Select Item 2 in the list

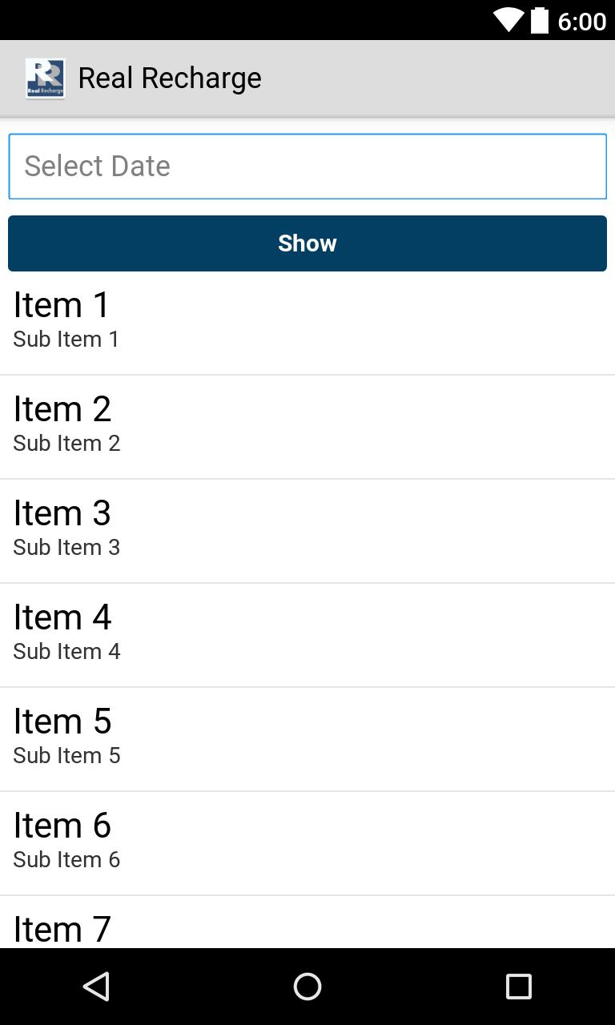click(307, 427)
